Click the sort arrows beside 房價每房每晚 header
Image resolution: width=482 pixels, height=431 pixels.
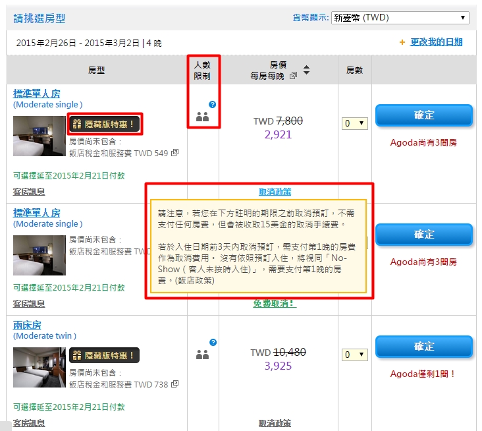306,71
